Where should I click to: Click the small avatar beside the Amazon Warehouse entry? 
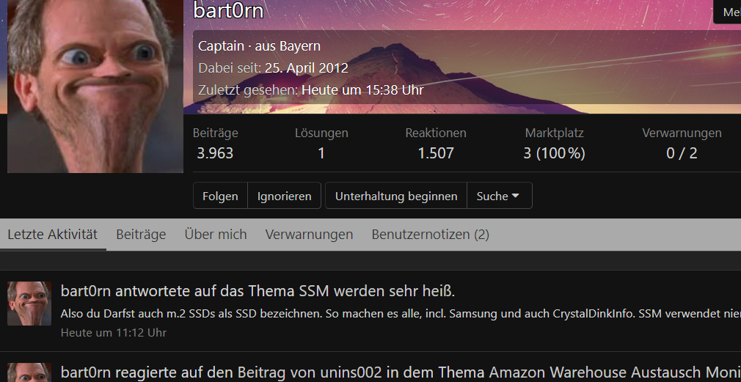point(29,372)
